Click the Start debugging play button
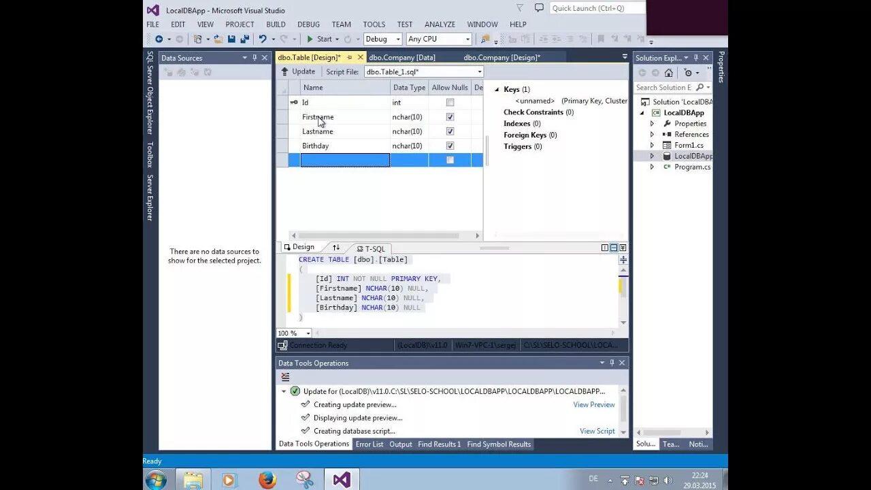The height and width of the screenshot is (490, 871). pos(310,39)
